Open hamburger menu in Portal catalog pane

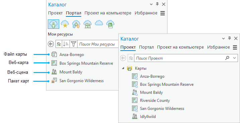pos(162,13)
